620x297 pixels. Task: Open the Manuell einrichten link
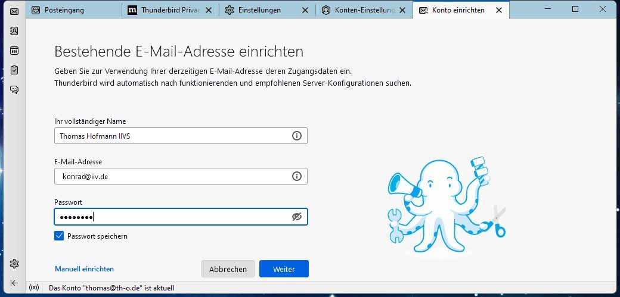(x=84, y=269)
